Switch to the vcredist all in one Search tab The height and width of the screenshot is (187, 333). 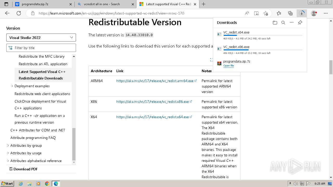tap(105, 4)
